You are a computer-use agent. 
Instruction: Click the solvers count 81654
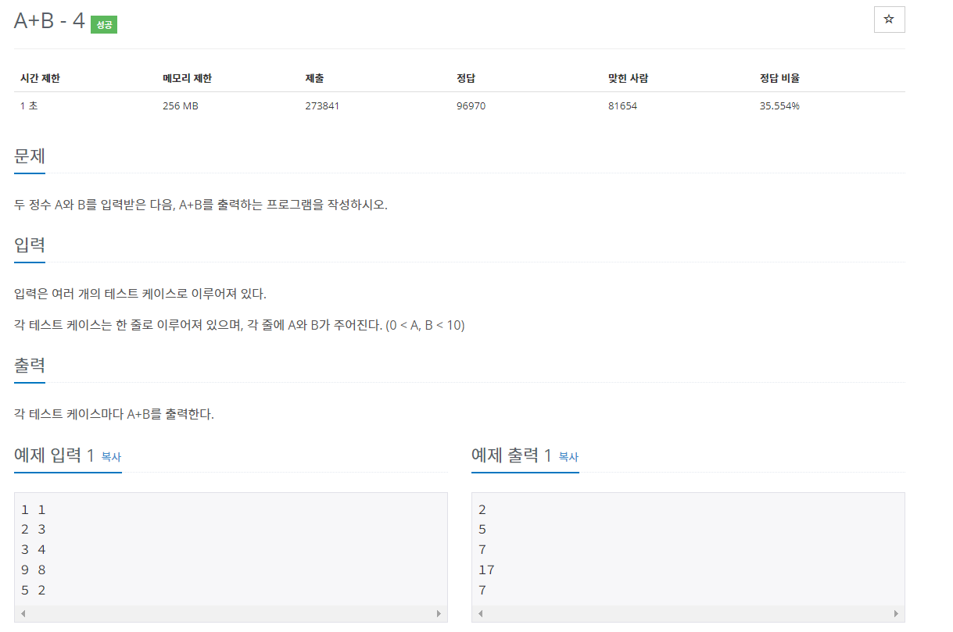(622, 105)
